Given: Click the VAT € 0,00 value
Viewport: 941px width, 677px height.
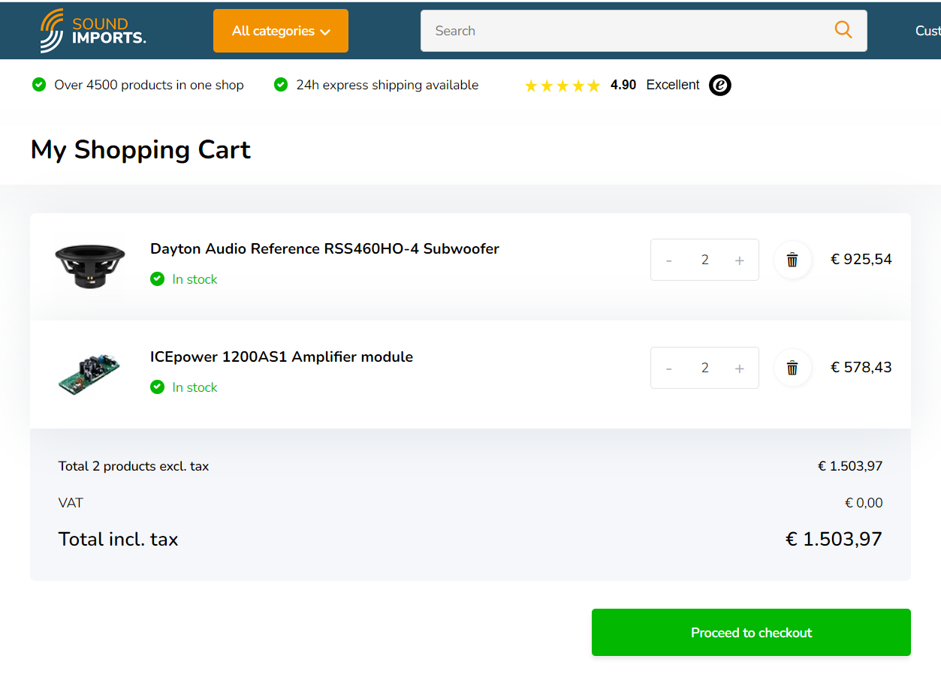Looking at the screenshot, I should pyautogui.click(x=864, y=503).
